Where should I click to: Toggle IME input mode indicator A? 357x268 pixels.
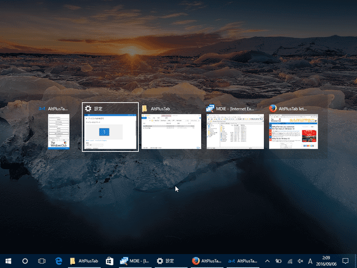[x=310, y=261]
